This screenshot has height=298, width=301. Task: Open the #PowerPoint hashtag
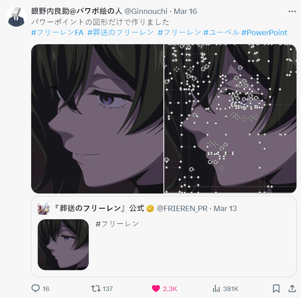(264, 32)
